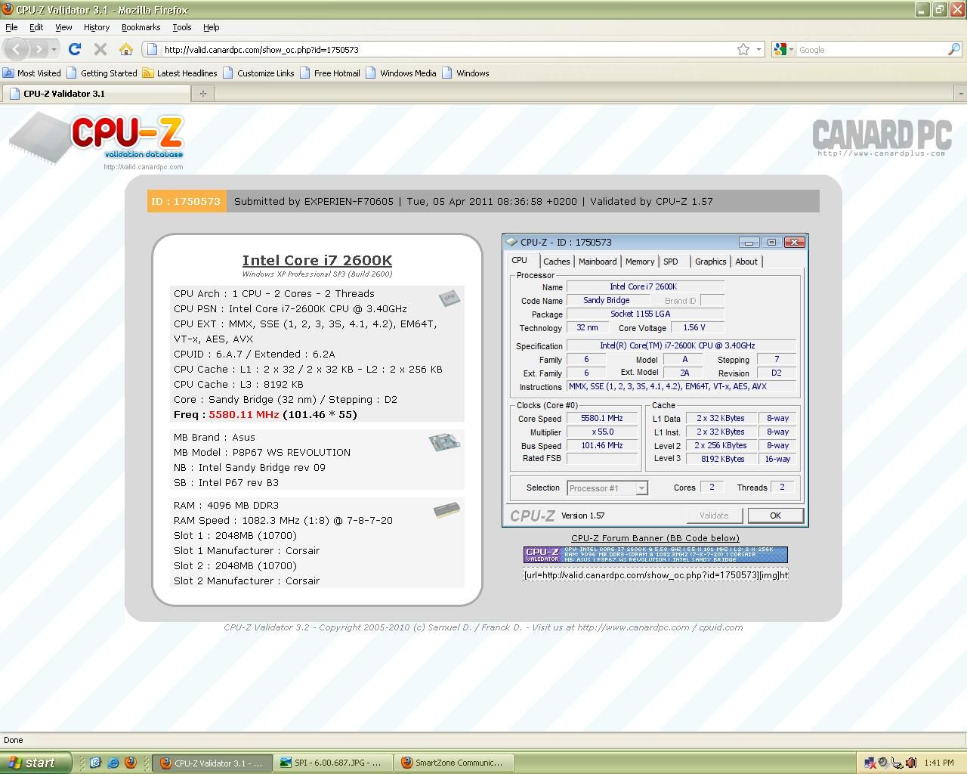The width and height of the screenshot is (967, 774).
Task: Click the Stop loading X icon
Action: pyautogui.click(x=100, y=49)
